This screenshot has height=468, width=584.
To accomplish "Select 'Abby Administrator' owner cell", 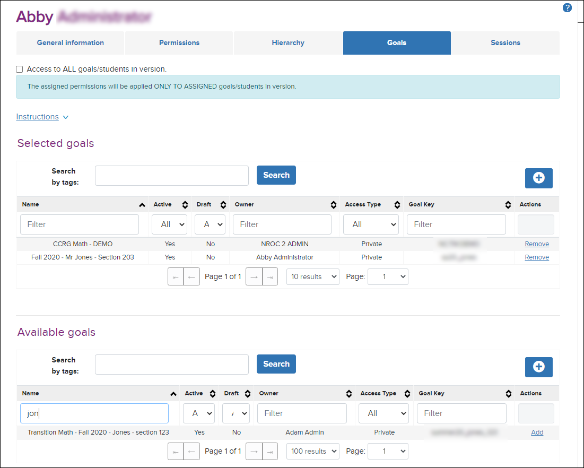I will (x=284, y=257).
